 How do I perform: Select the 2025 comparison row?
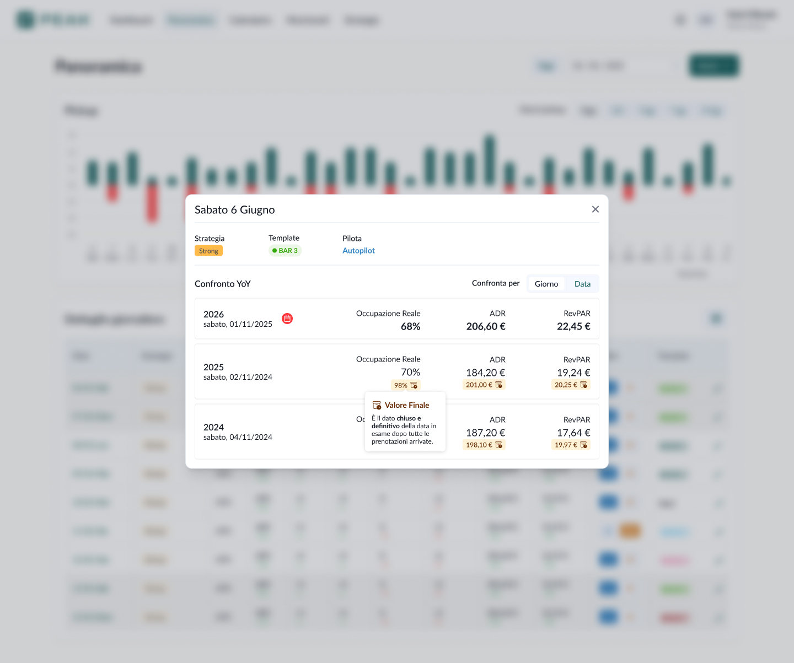click(x=397, y=371)
